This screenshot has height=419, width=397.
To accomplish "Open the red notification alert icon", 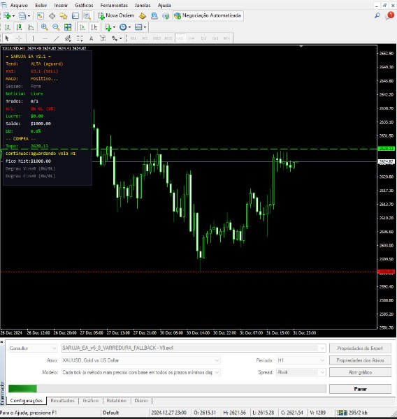I will pos(390,16).
